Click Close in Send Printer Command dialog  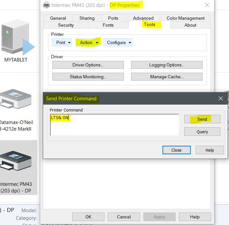(x=176, y=150)
